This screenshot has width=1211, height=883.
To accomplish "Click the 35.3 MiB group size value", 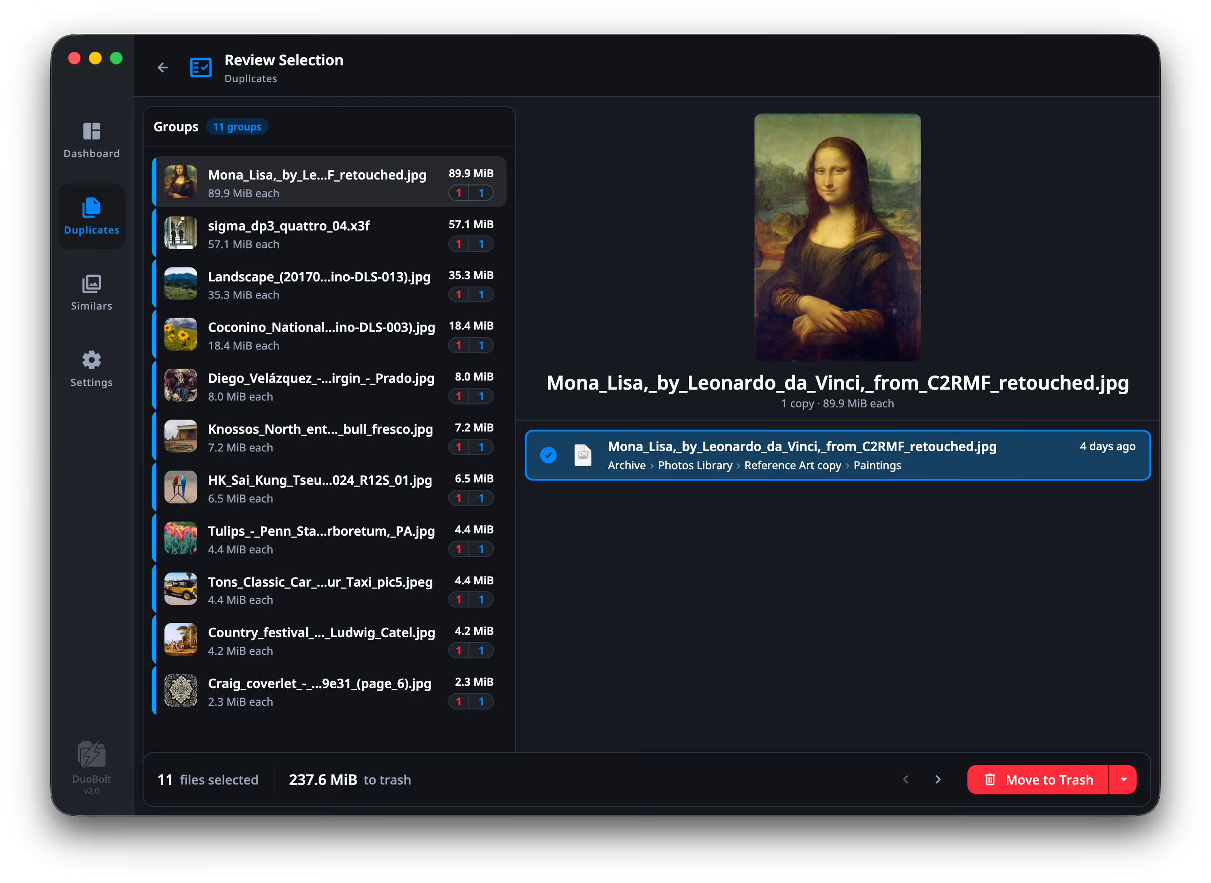I will [471, 275].
